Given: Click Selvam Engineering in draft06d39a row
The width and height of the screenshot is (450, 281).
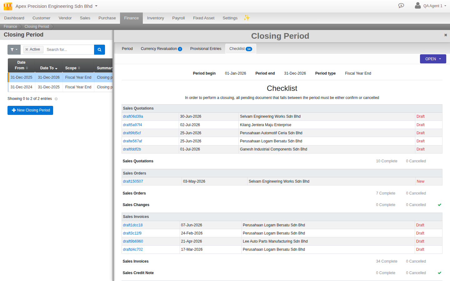Looking at the screenshot, I should pos(270,116).
